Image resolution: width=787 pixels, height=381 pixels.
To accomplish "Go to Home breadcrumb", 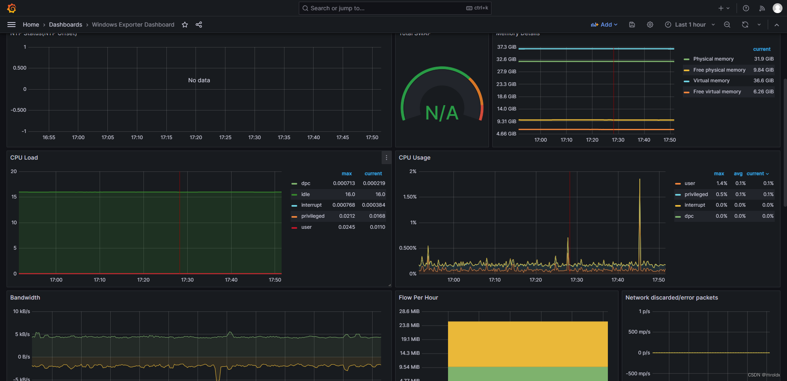I will click(31, 25).
